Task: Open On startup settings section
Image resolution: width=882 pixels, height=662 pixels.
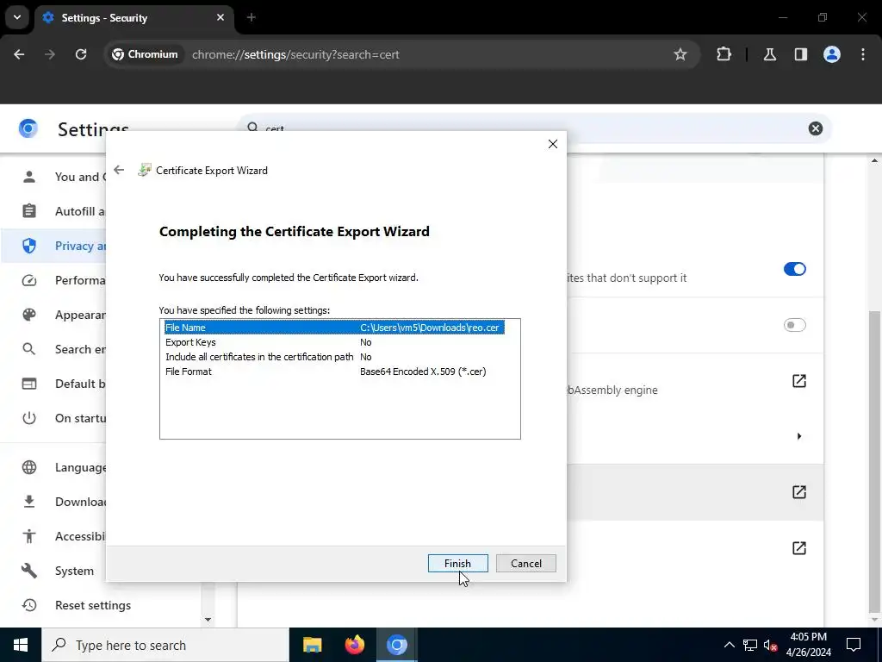Action: point(53,418)
